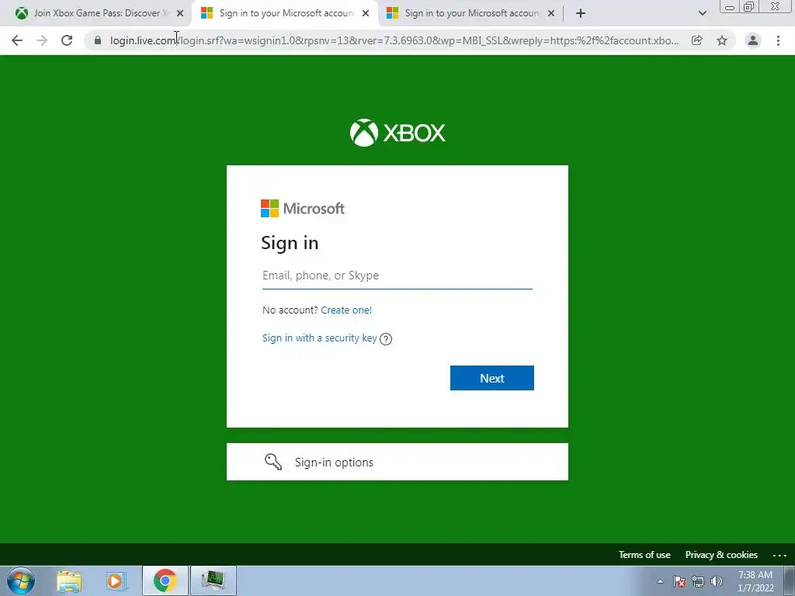Screen dimensions: 795x596
Task: Bookmark this page with the star icon
Action: pyautogui.click(x=722, y=40)
